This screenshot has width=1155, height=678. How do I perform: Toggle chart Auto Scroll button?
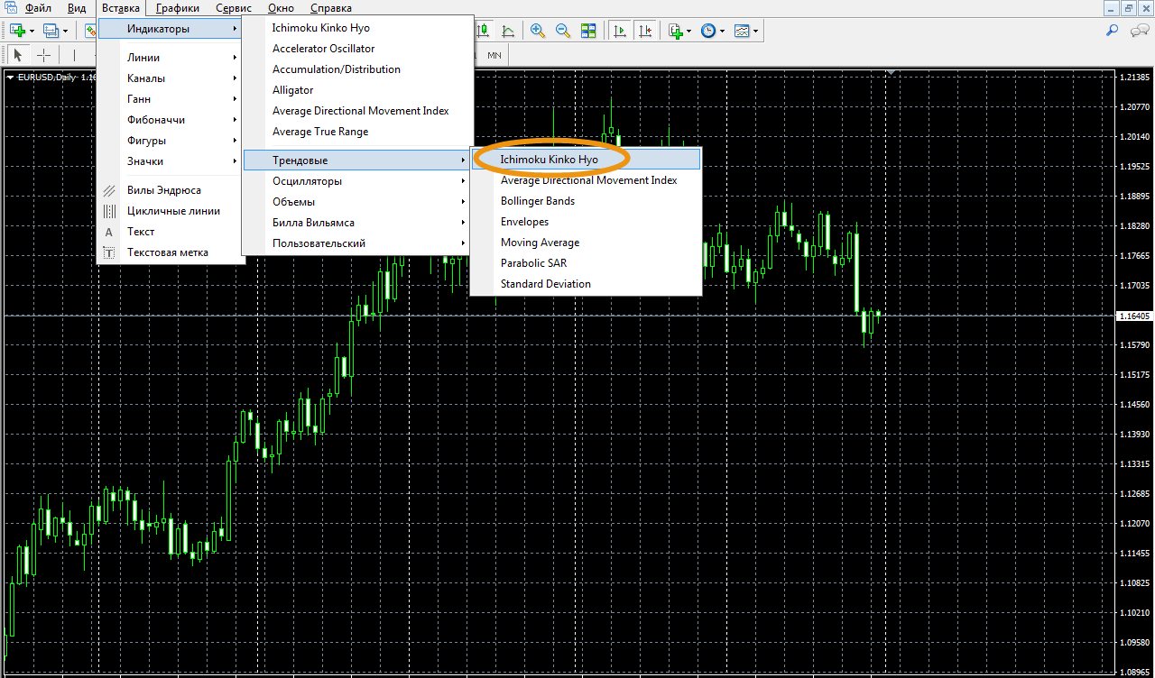tap(620, 31)
